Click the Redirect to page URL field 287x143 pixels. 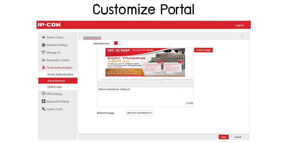pos(140,113)
